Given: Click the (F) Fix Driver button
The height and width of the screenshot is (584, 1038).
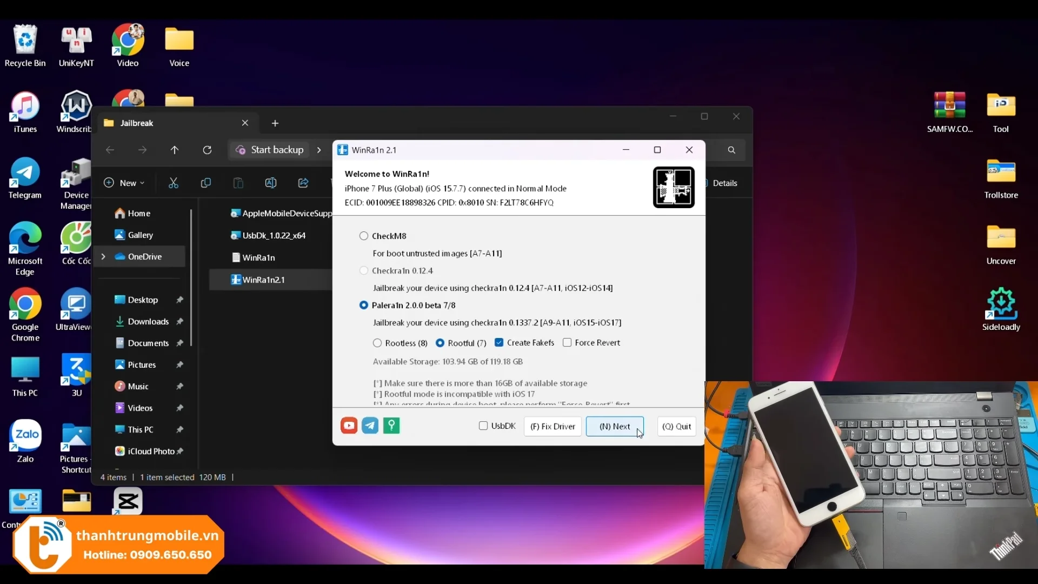Looking at the screenshot, I should [553, 426].
